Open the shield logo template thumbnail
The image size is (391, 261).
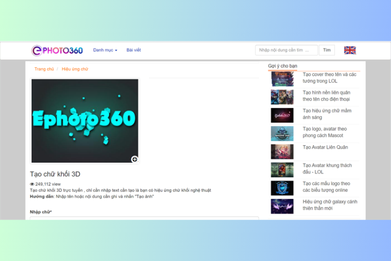(282, 188)
